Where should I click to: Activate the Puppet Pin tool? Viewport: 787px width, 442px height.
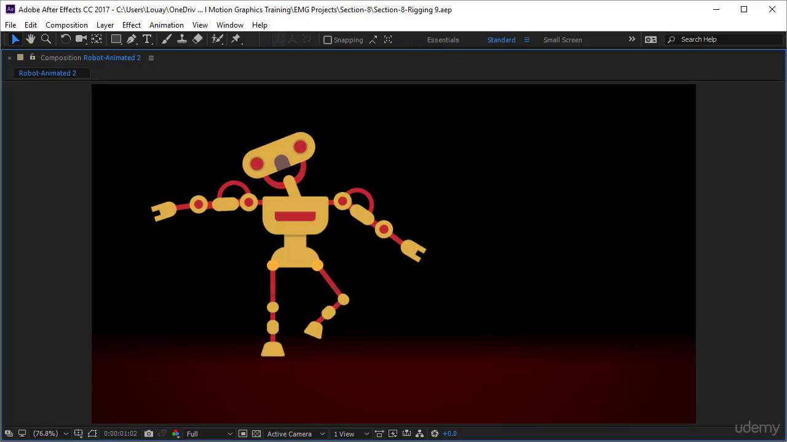(235, 39)
